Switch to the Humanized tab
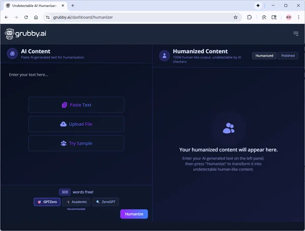Viewport: 305px width, 231px height. [264, 56]
